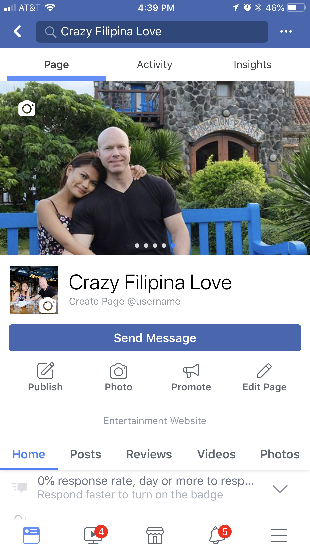
Task: Select the first cover photo carousel dot
Action: 137,246
